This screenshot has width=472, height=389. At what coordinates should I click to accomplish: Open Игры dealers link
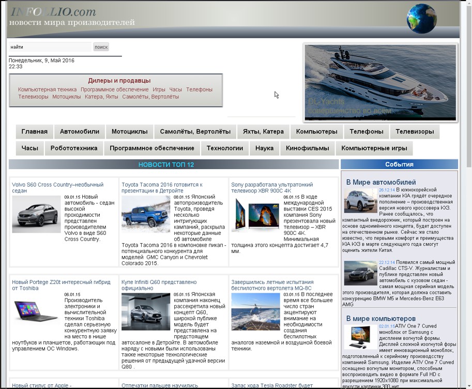(x=159, y=89)
